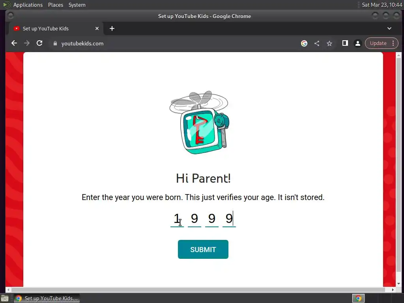Click the vertical scrollbar down arrow
This screenshot has width=404, height=303.
pyautogui.click(x=398, y=284)
